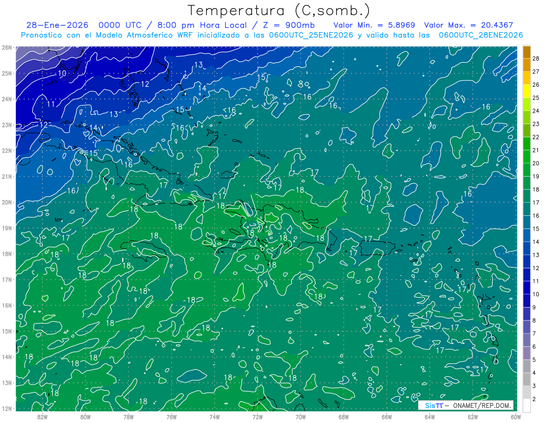Click longitude axis label "60W"

tap(516, 417)
